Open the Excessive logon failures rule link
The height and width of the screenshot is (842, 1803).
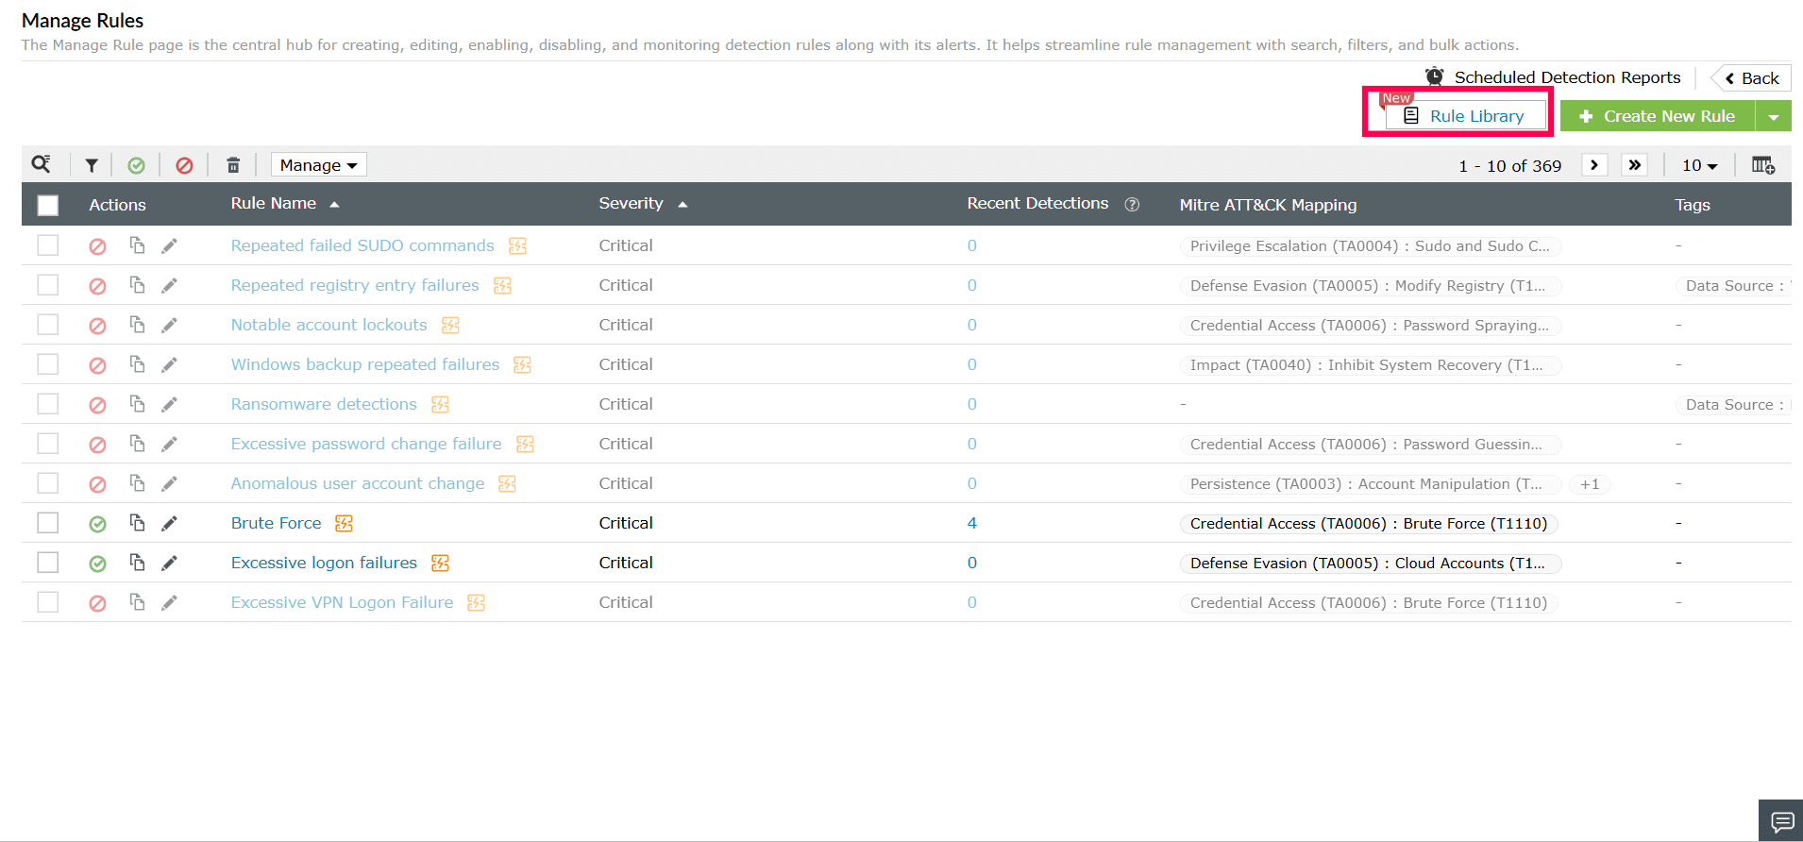point(324,563)
